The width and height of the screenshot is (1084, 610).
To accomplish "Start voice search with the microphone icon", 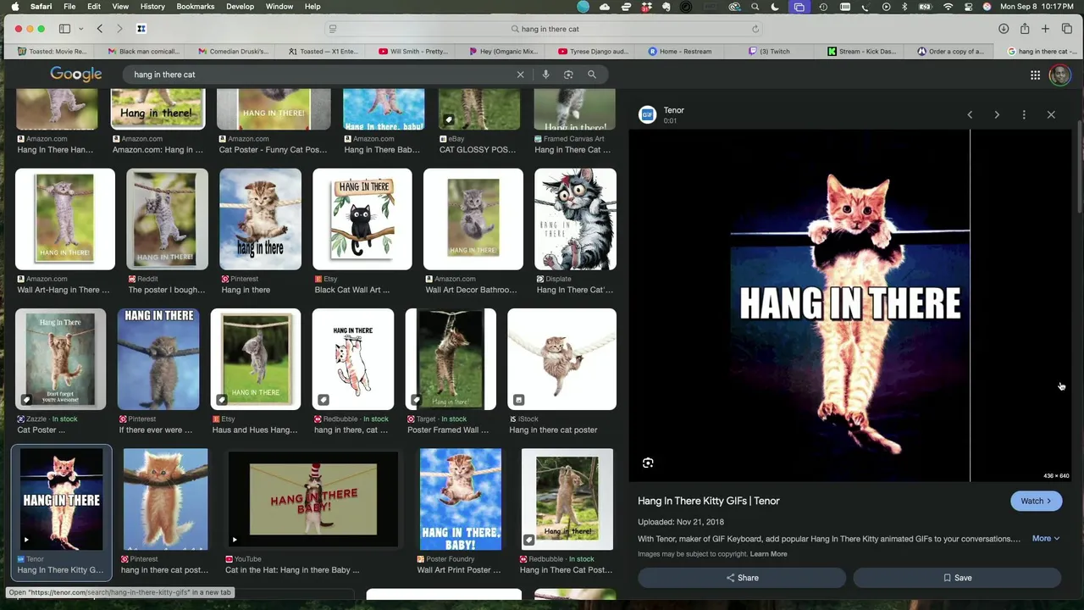I will click(x=545, y=75).
